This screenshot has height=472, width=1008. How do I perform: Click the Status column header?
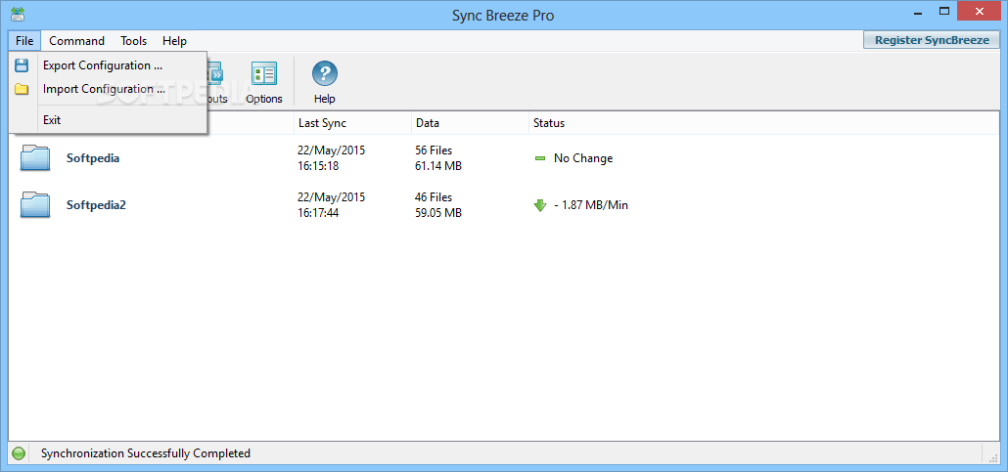click(x=765, y=123)
